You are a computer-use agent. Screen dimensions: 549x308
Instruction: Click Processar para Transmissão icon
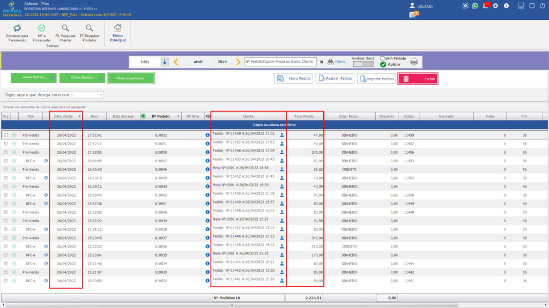17,28
